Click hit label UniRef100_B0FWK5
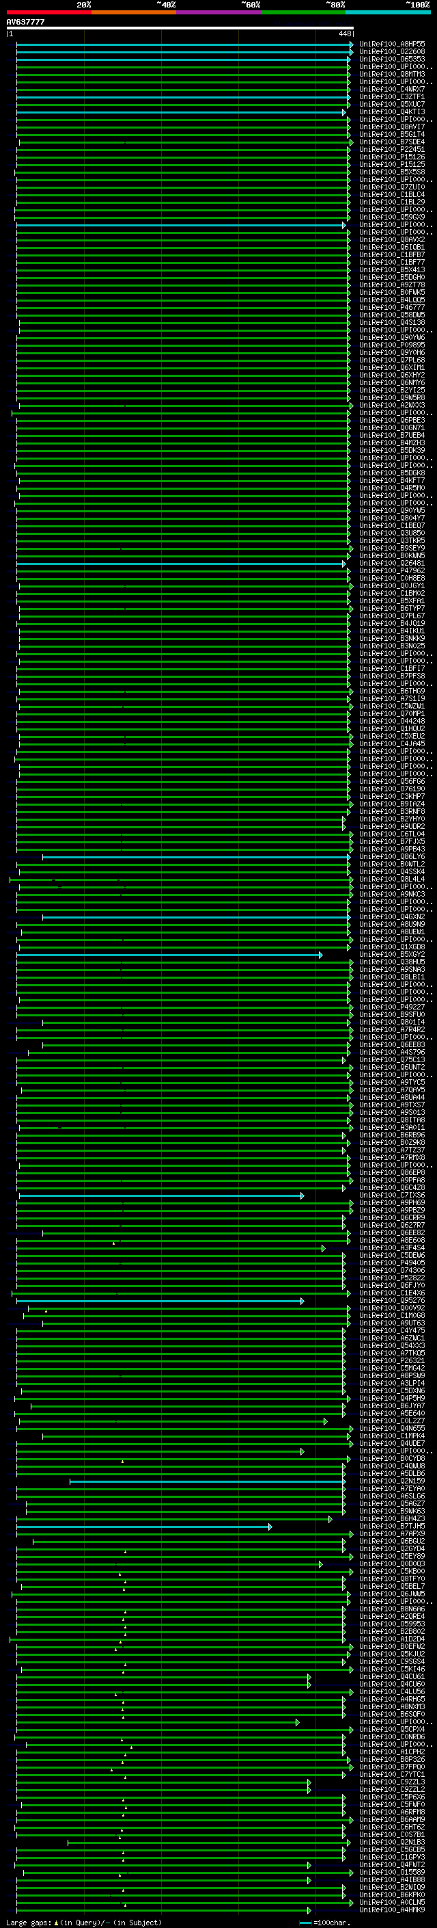437x1928 pixels. click(392, 292)
